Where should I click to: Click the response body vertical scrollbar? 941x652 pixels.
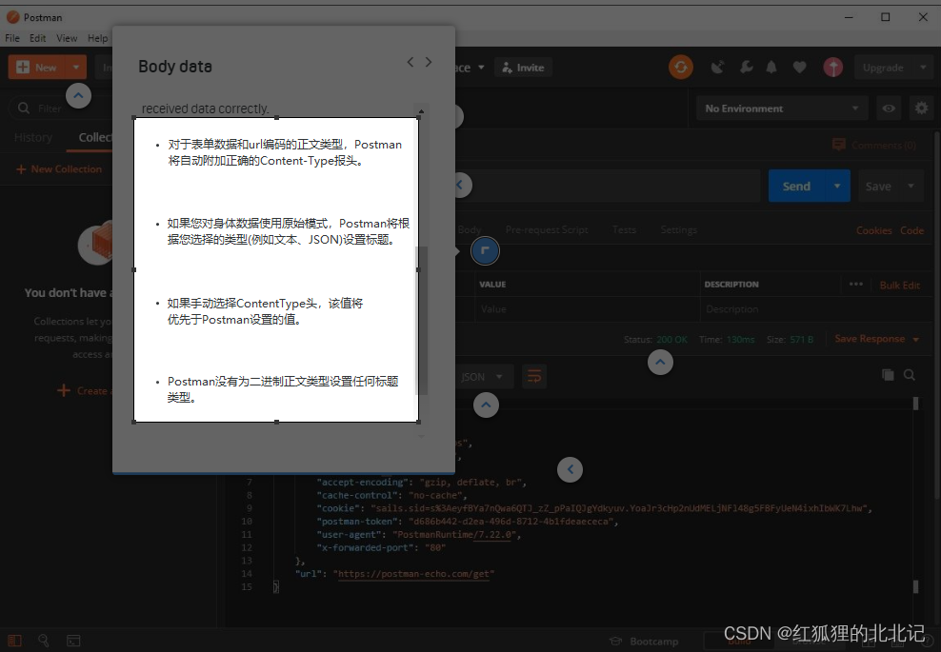(x=916, y=495)
